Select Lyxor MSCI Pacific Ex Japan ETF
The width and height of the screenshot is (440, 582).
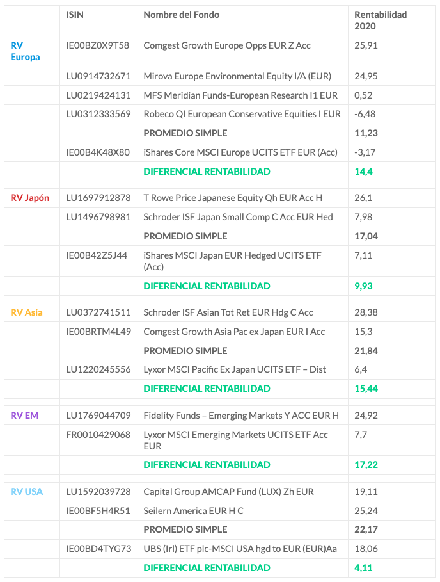click(x=235, y=369)
